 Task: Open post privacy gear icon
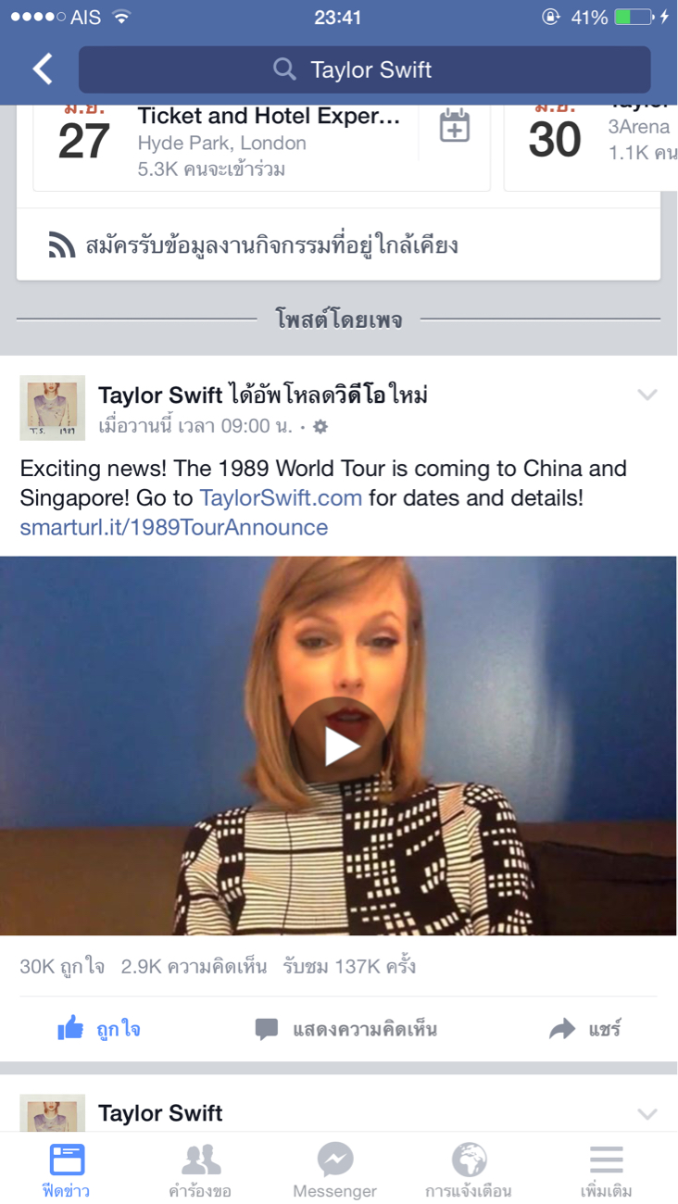tap(320, 427)
